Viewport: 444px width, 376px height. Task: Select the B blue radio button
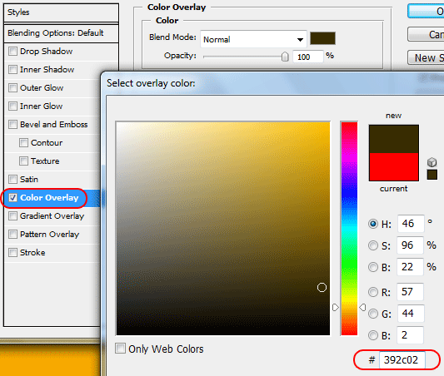(x=373, y=335)
